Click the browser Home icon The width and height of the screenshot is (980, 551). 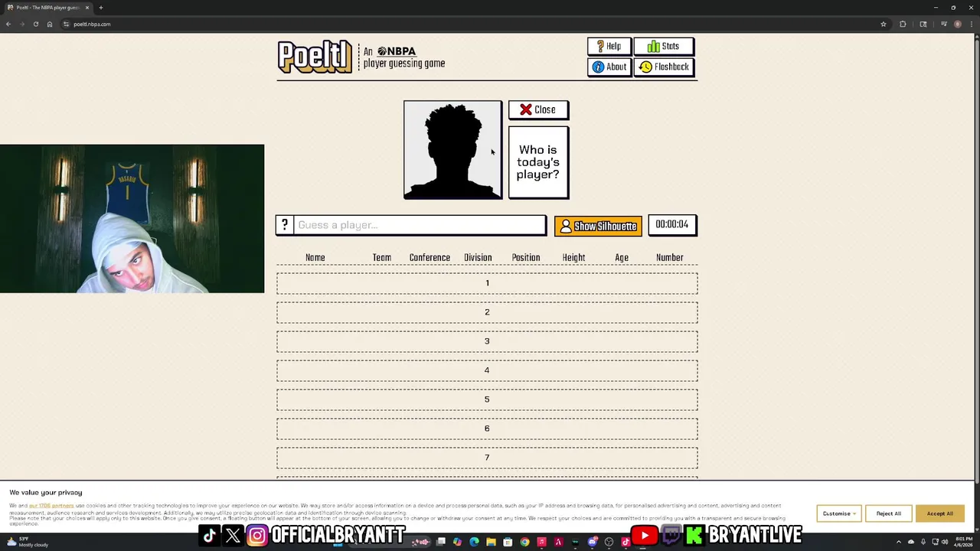[x=50, y=24]
